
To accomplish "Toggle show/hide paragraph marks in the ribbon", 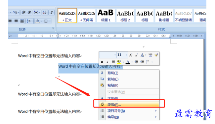I will [x=52, y=13].
